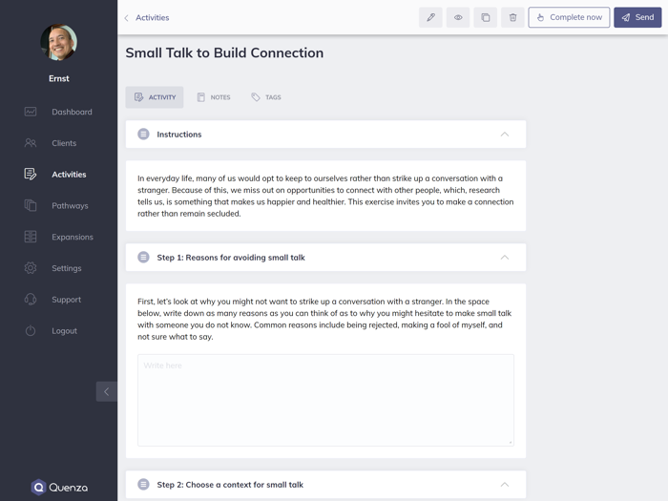The image size is (668, 501).
Task: Open the Dashboard sidebar item
Action: pyautogui.click(x=72, y=112)
